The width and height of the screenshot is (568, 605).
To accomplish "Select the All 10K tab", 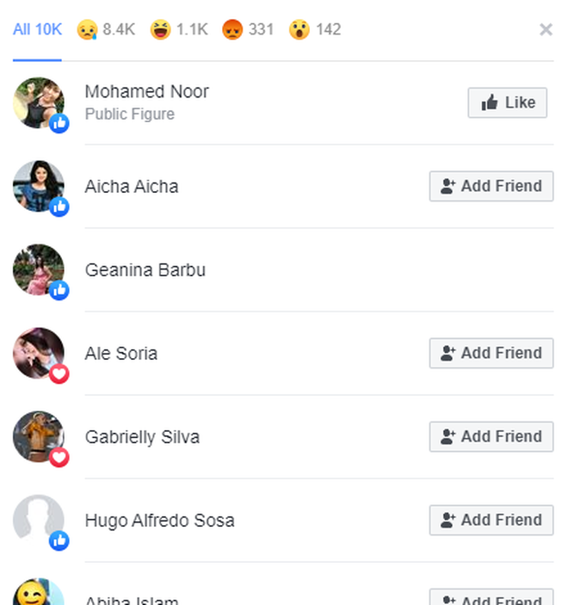I will pyautogui.click(x=37, y=29).
